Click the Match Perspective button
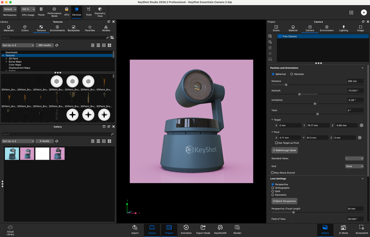Screen dimensions: 370x237 pos(284,201)
